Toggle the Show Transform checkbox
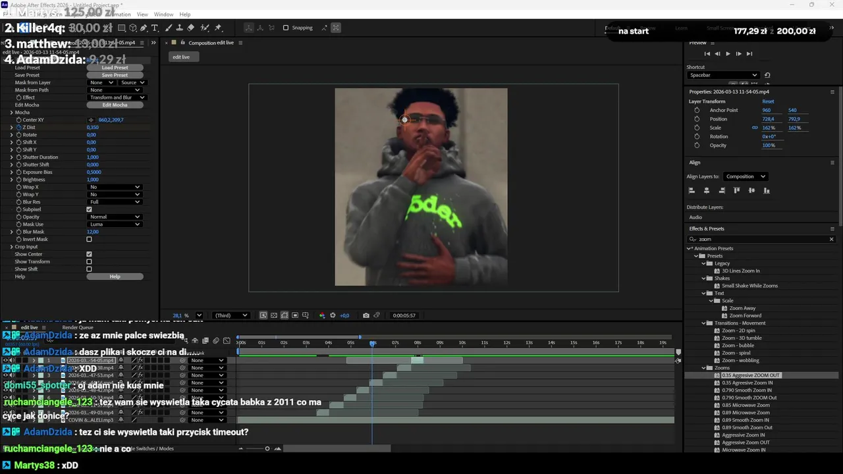 pyautogui.click(x=89, y=261)
